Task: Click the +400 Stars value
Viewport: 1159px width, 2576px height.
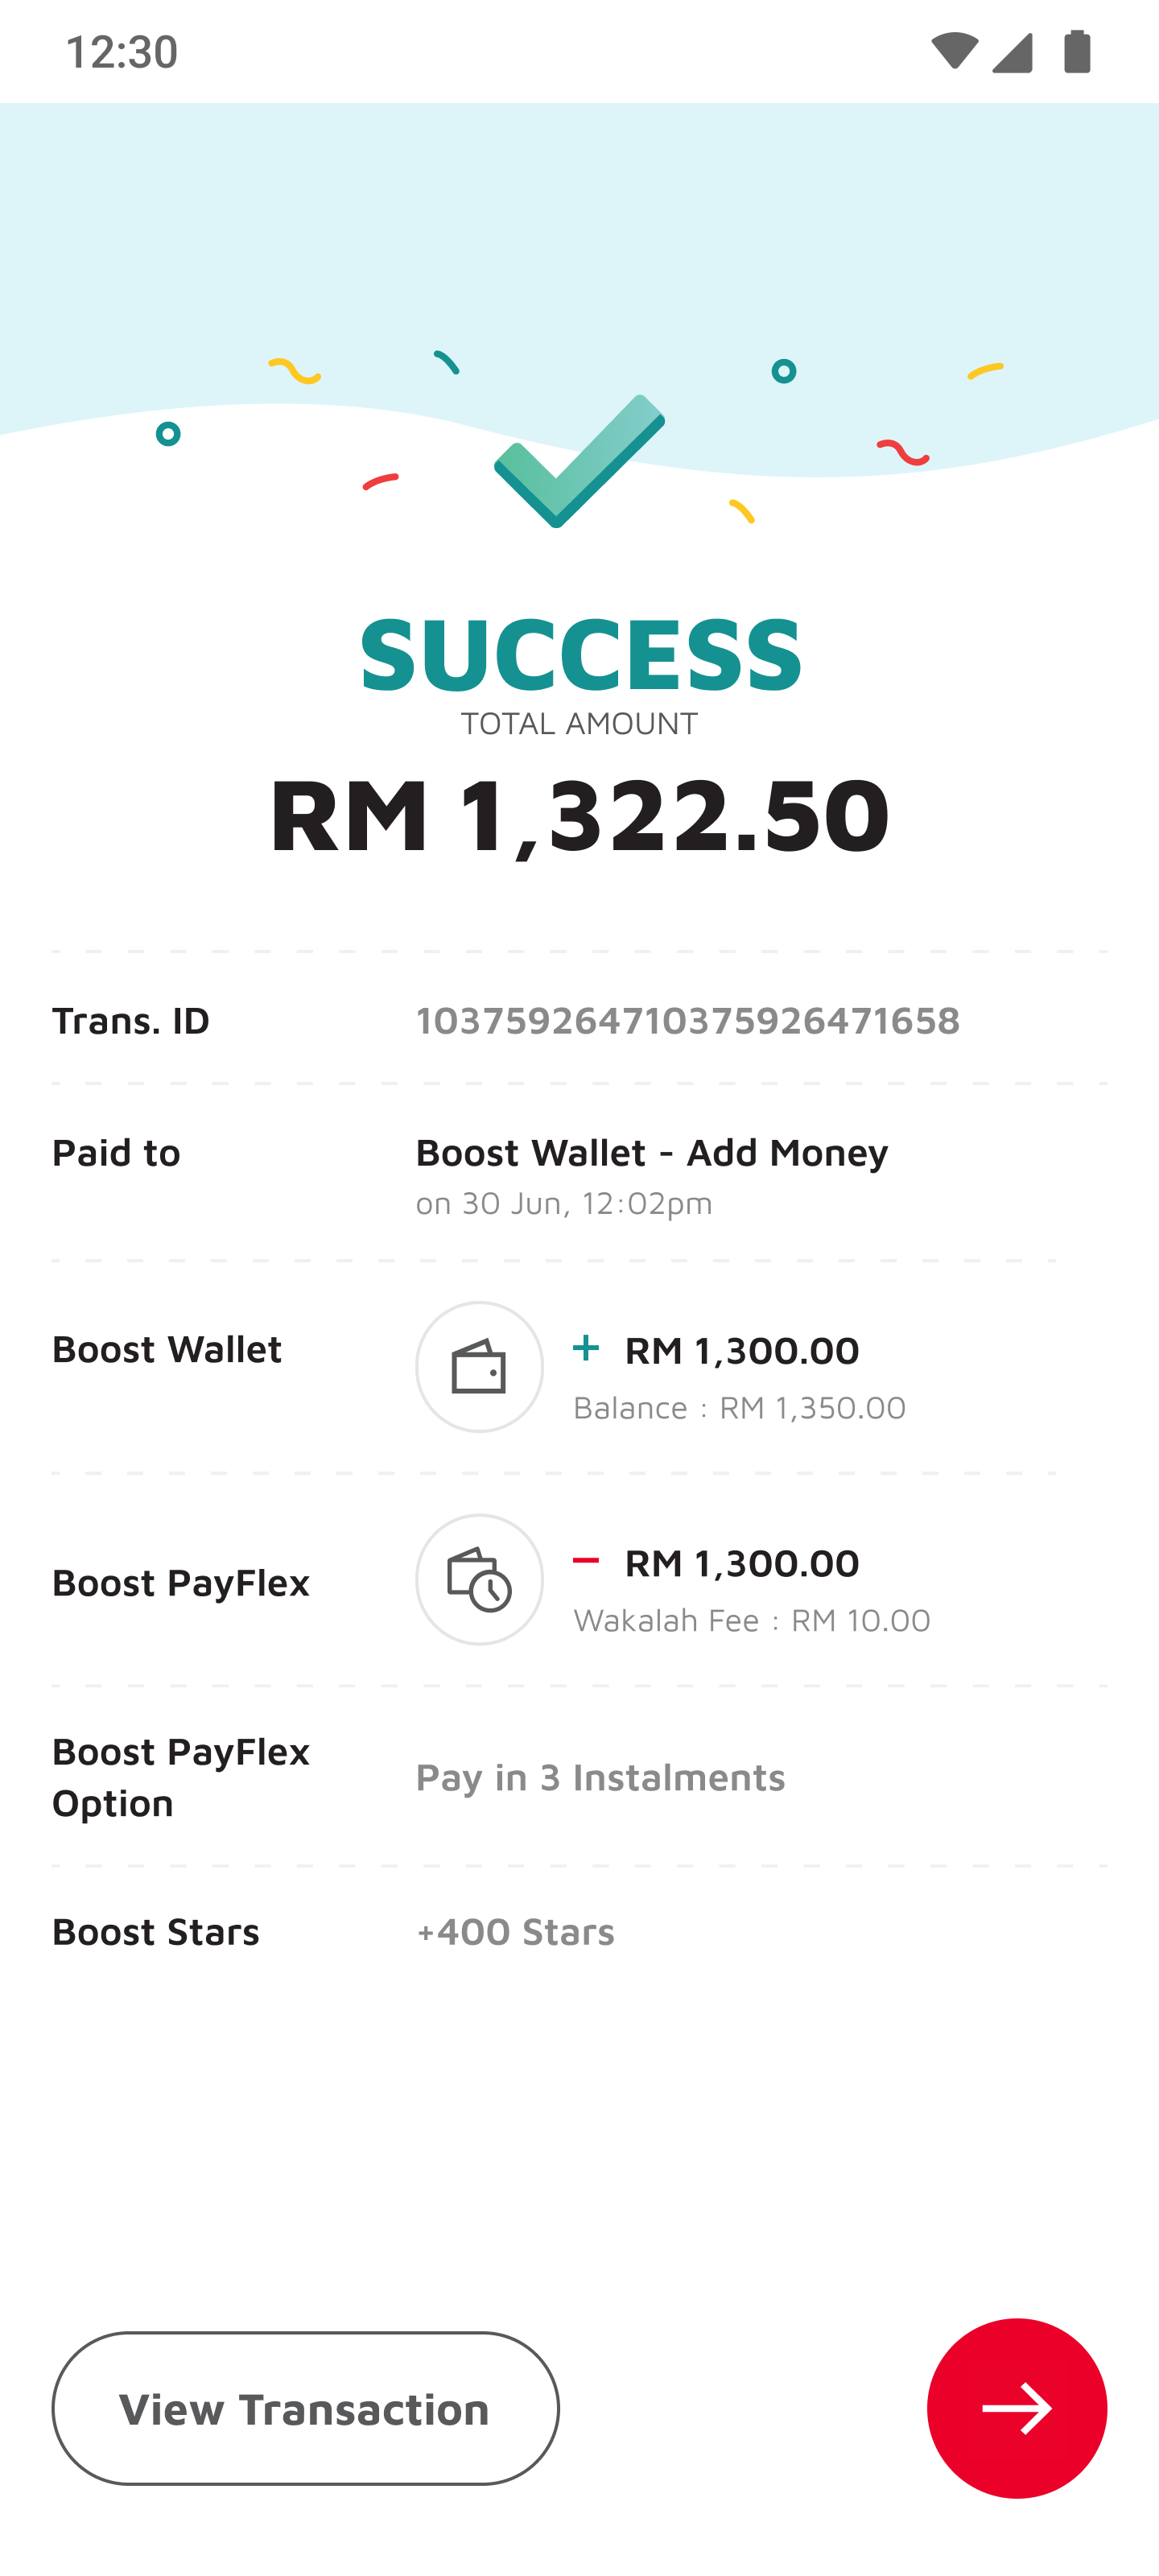Action: point(515,1932)
